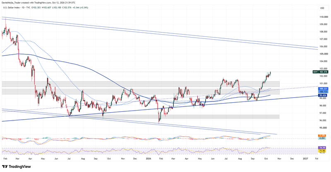Viewport: 331px width, 172px height.
Task: Click the Feb label just after 2027
Action: (x=317, y=158)
